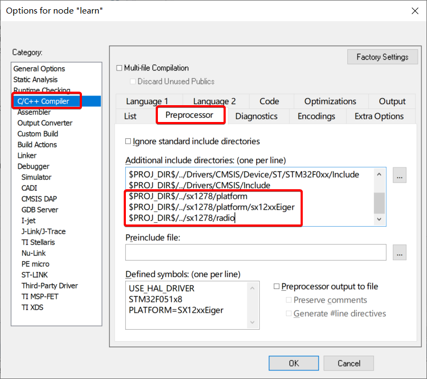427x379 pixels.
Task: Open the Diagnostics tab
Action: coord(256,116)
